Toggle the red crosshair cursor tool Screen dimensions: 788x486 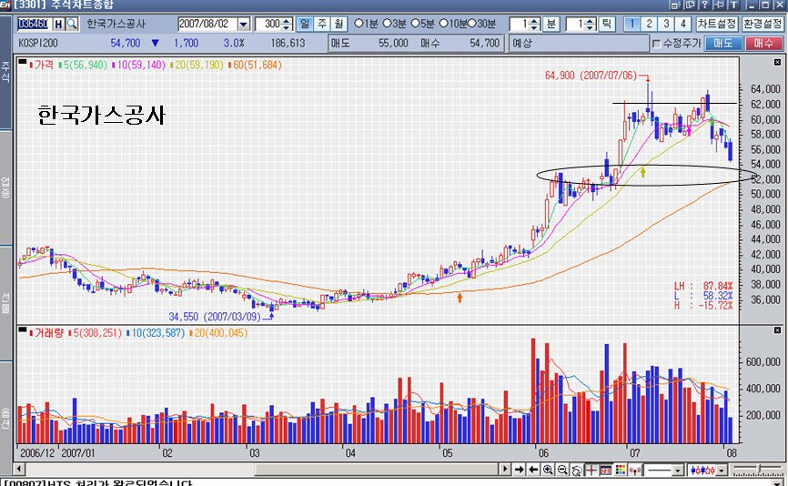(591, 470)
